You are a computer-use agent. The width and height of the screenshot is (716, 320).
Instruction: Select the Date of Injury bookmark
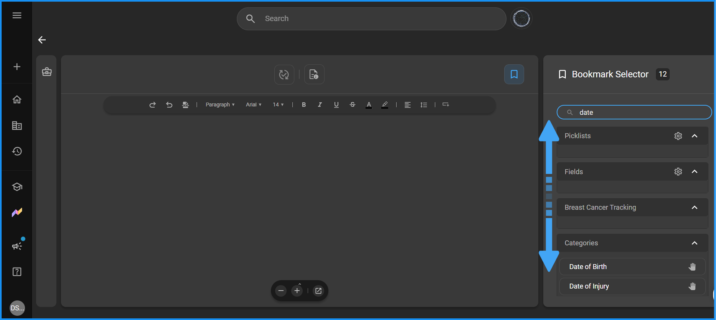632,286
